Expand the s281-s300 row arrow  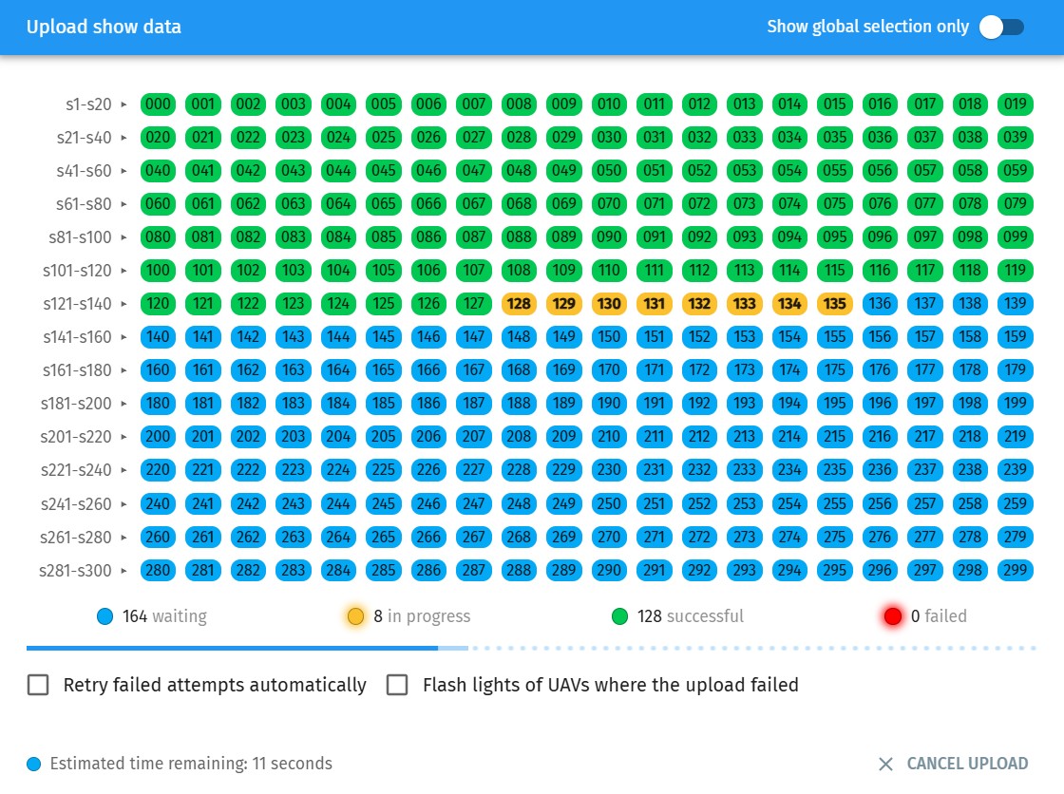point(123,571)
